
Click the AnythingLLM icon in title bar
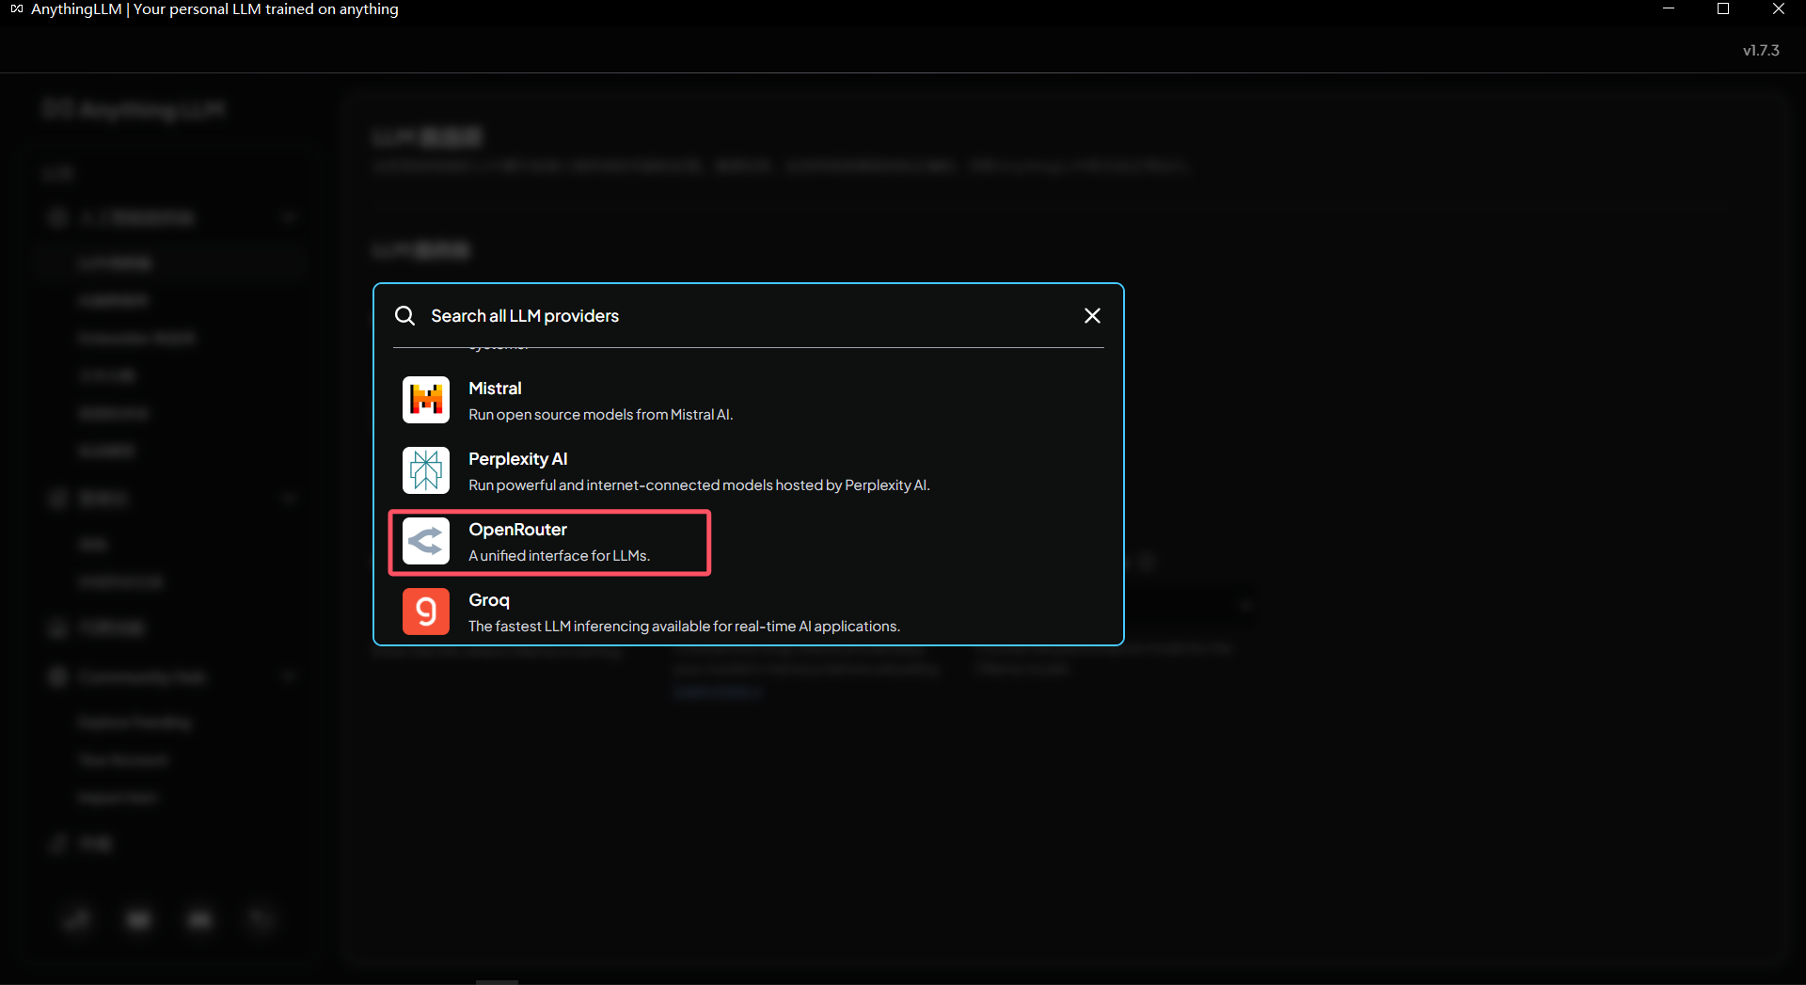[x=16, y=9]
